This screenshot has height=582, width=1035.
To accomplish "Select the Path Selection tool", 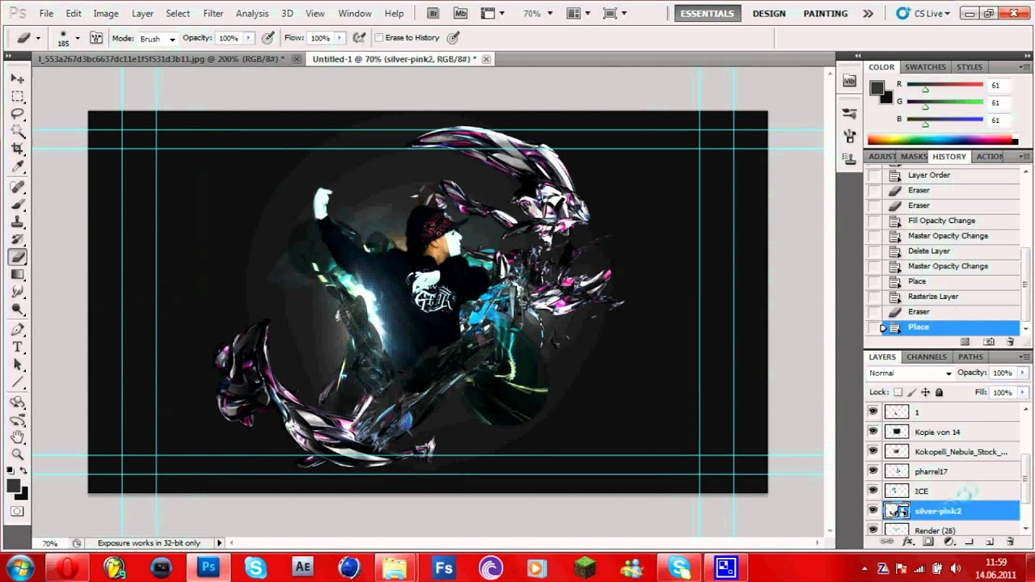I will [x=18, y=365].
